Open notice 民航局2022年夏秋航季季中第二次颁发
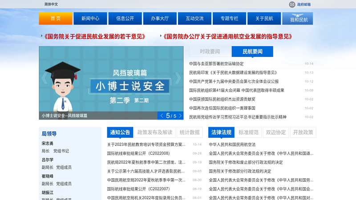The height and width of the screenshot is (200, 356). [x=146, y=162]
